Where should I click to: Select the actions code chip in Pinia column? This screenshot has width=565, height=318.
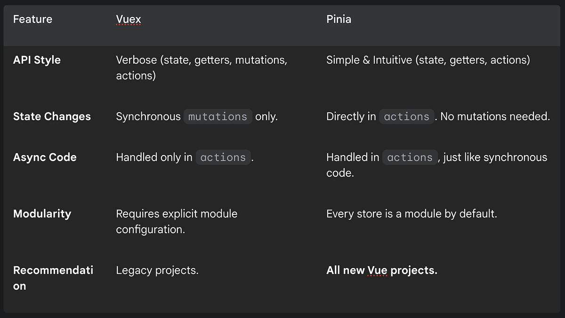(x=406, y=116)
